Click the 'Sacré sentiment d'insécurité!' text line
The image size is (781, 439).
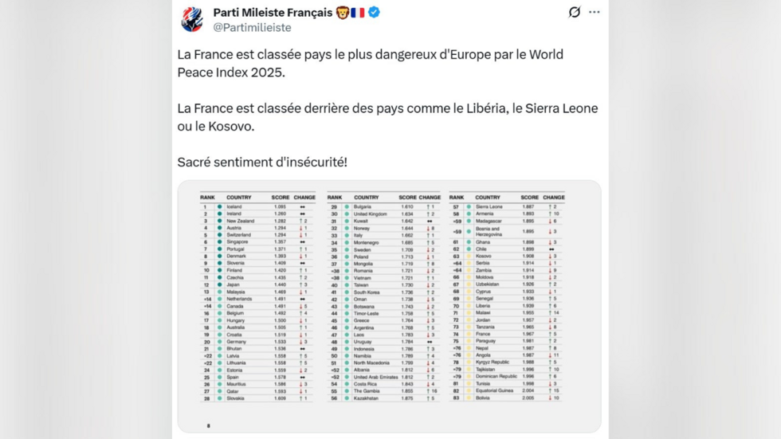click(262, 162)
